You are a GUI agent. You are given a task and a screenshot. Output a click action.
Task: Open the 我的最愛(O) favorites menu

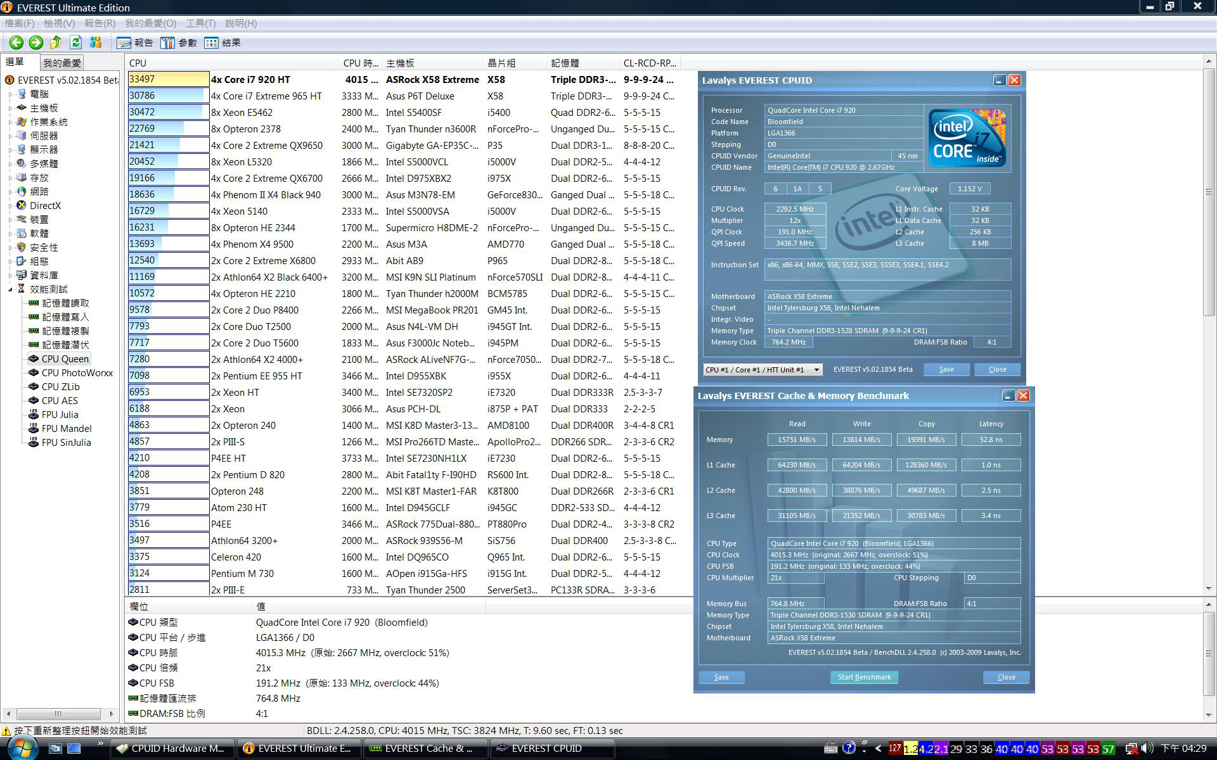click(150, 23)
